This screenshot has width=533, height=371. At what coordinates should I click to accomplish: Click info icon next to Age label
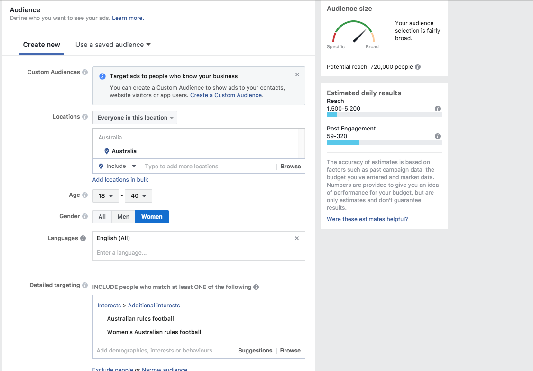(85, 195)
